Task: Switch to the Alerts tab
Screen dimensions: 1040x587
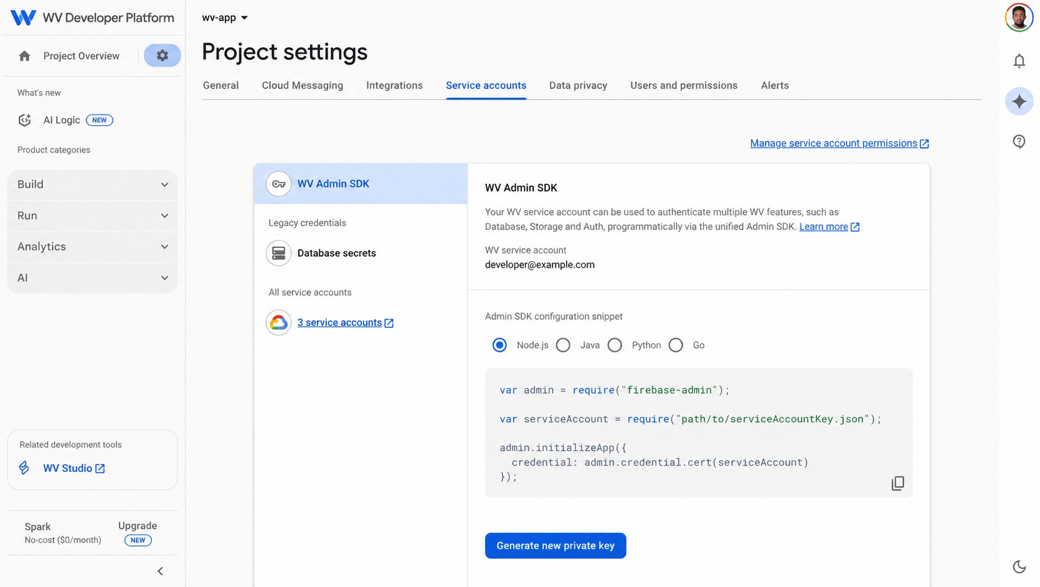Action: tap(775, 85)
